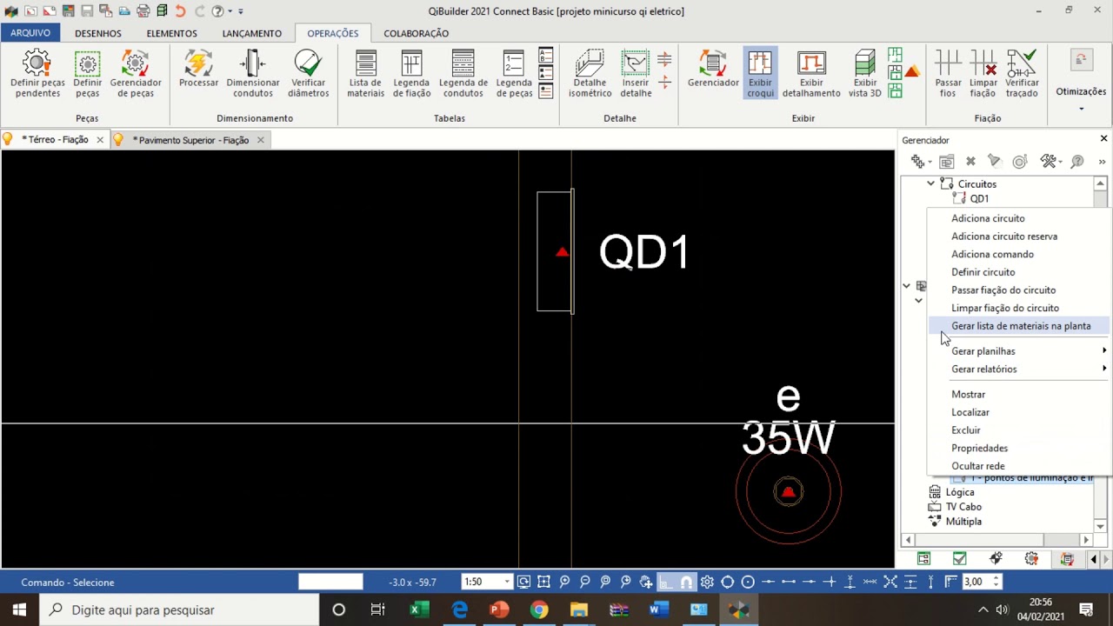The width and height of the screenshot is (1113, 626).
Task: Insert Legenda de peças table
Action: point(514,73)
